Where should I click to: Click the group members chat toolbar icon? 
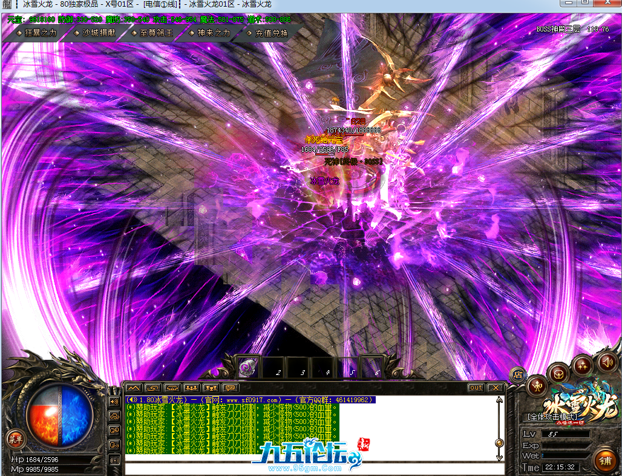pyautogui.click(x=192, y=388)
